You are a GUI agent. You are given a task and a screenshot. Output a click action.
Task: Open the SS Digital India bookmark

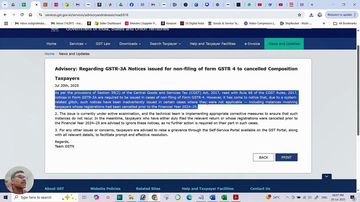192,23
